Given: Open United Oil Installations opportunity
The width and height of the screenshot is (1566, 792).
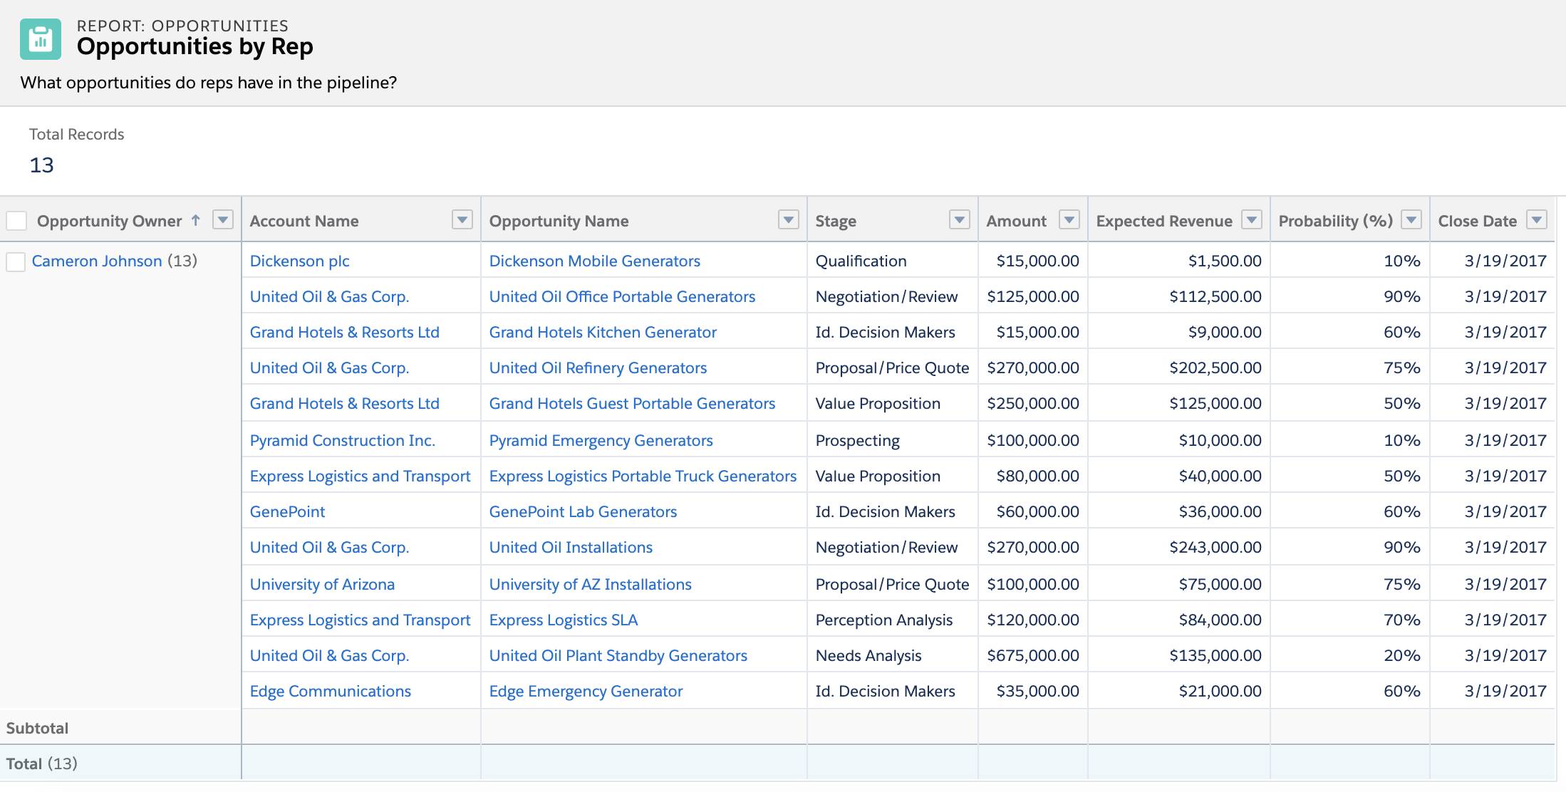Looking at the screenshot, I should click(571, 547).
